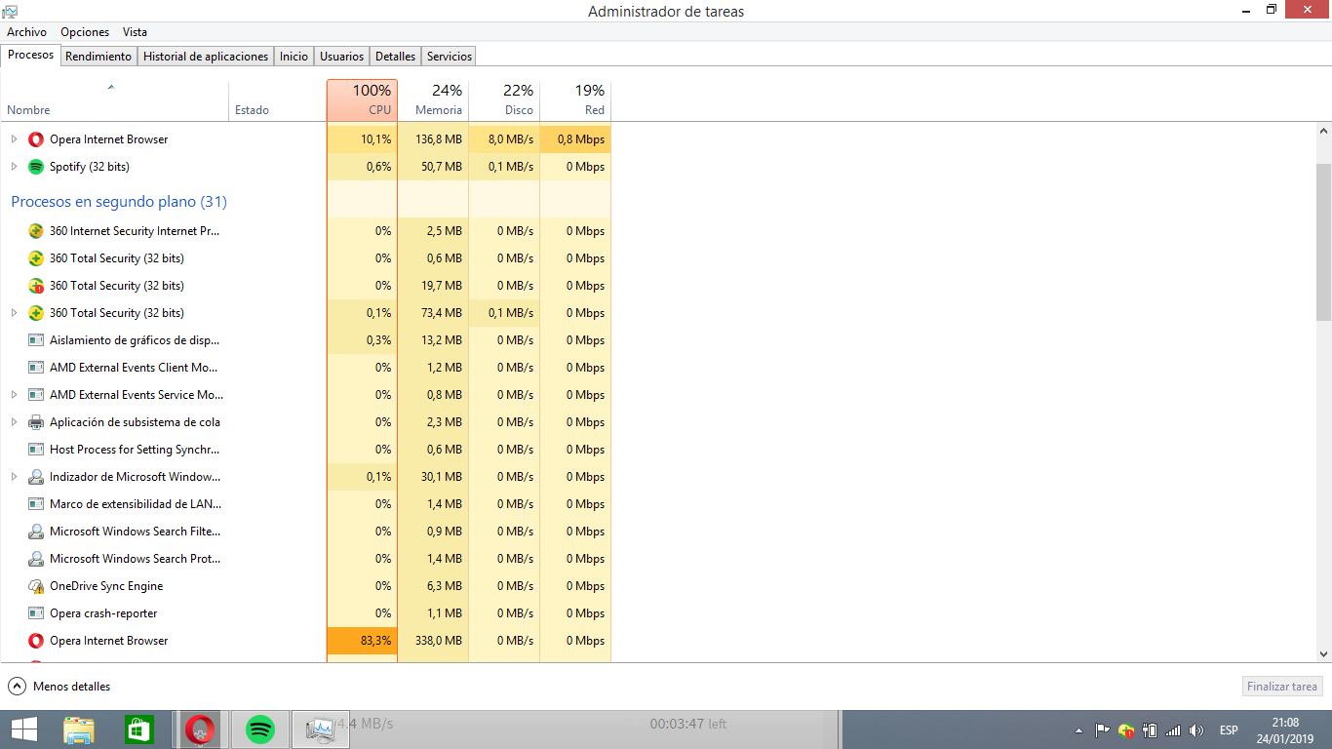Click the Microsoft Windows Search Filter icon
This screenshot has width=1332, height=749.
pyautogui.click(x=36, y=532)
